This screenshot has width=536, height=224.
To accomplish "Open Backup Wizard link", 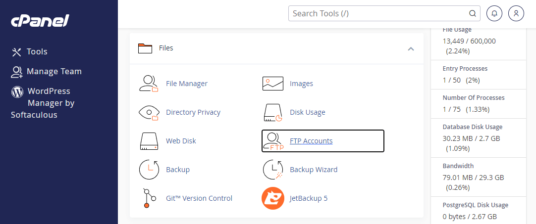I will point(314,170).
